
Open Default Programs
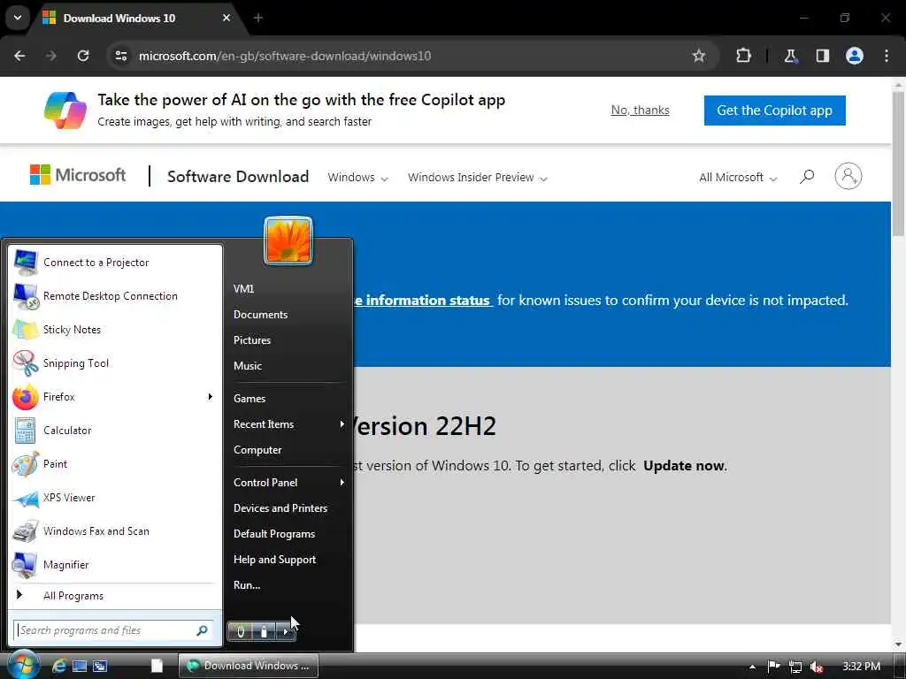pyautogui.click(x=274, y=534)
